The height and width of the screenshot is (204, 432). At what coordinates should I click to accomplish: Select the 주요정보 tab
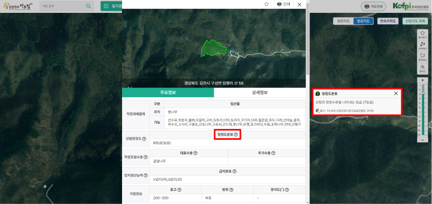coord(168,92)
